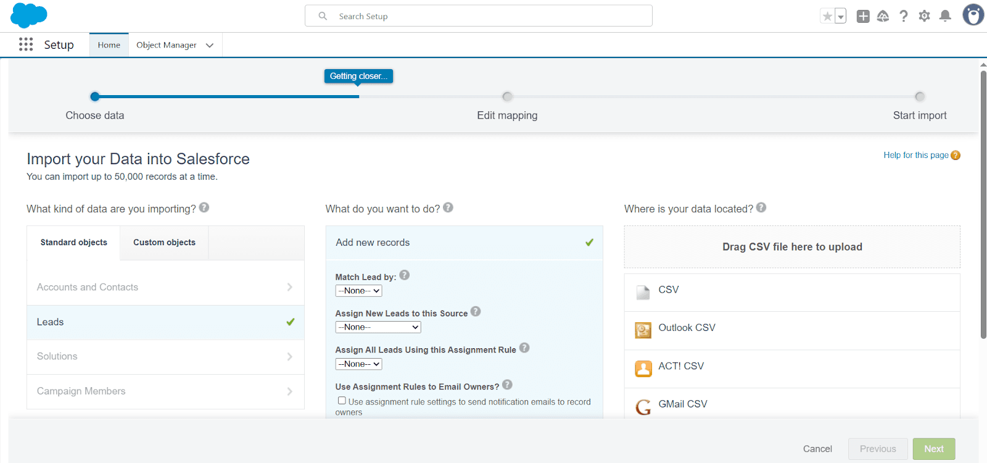This screenshot has width=987, height=463.
Task: Select the Add new records option
Action: 464,243
